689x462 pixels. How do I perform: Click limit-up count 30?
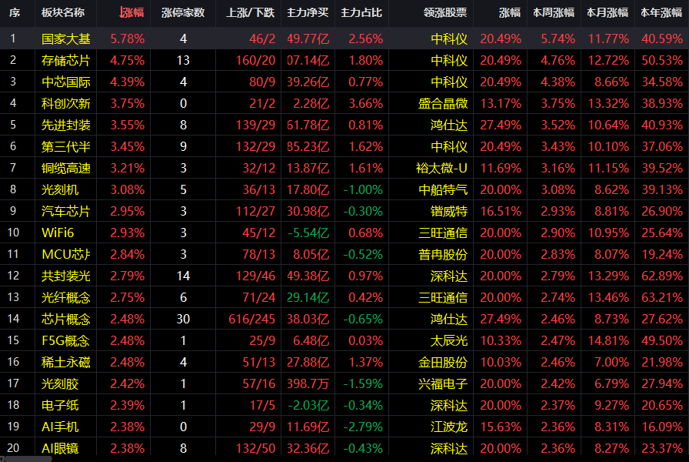pos(183,319)
